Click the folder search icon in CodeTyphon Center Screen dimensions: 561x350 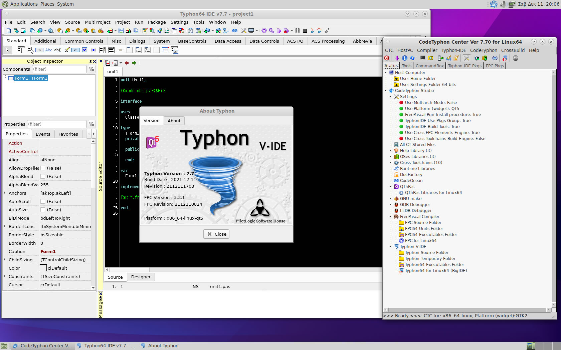[x=430, y=58]
